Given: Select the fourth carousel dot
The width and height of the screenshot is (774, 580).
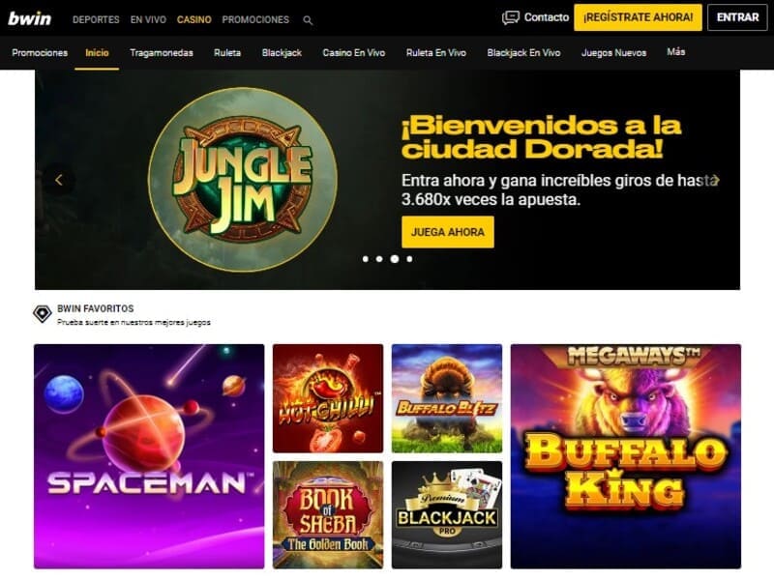Looking at the screenshot, I should click(409, 259).
